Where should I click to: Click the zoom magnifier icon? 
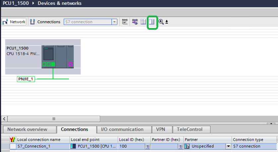(x=161, y=22)
